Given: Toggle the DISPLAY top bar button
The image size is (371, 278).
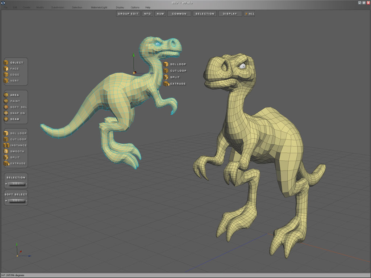Looking at the screenshot, I should coord(230,14).
